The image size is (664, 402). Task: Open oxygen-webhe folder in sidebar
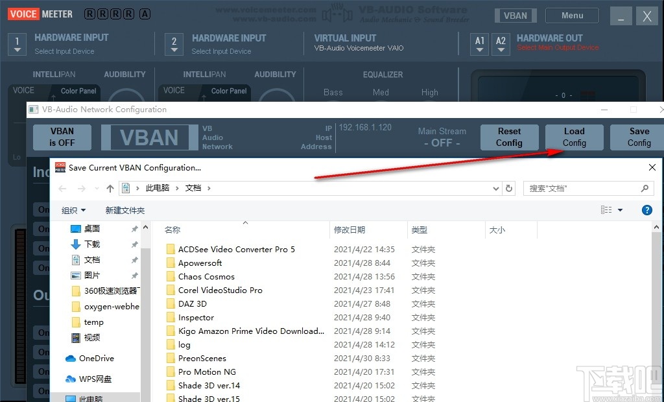pyautogui.click(x=105, y=306)
